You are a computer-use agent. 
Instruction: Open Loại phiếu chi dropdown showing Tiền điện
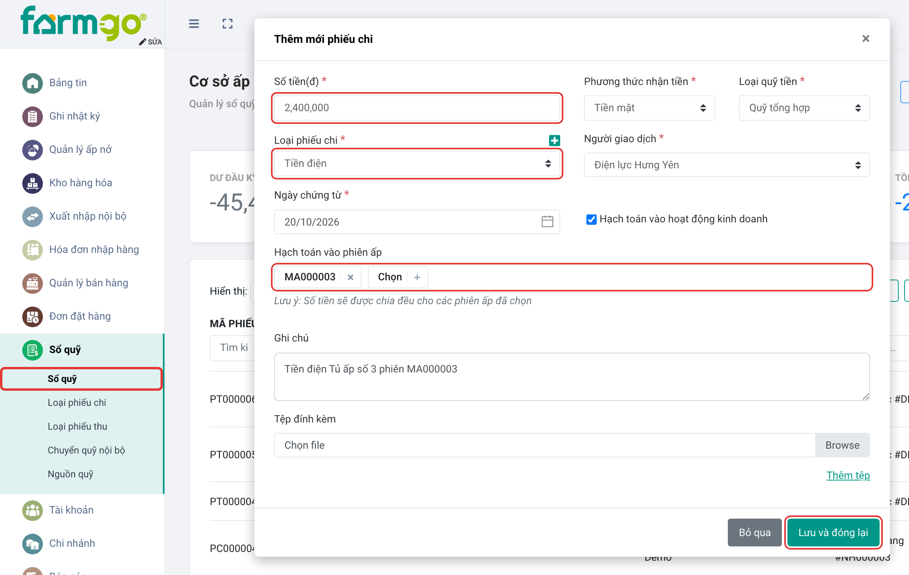[x=417, y=163]
